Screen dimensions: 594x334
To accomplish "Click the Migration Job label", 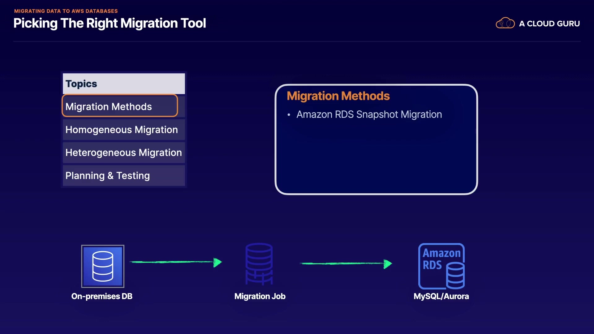I will click(x=260, y=296).
